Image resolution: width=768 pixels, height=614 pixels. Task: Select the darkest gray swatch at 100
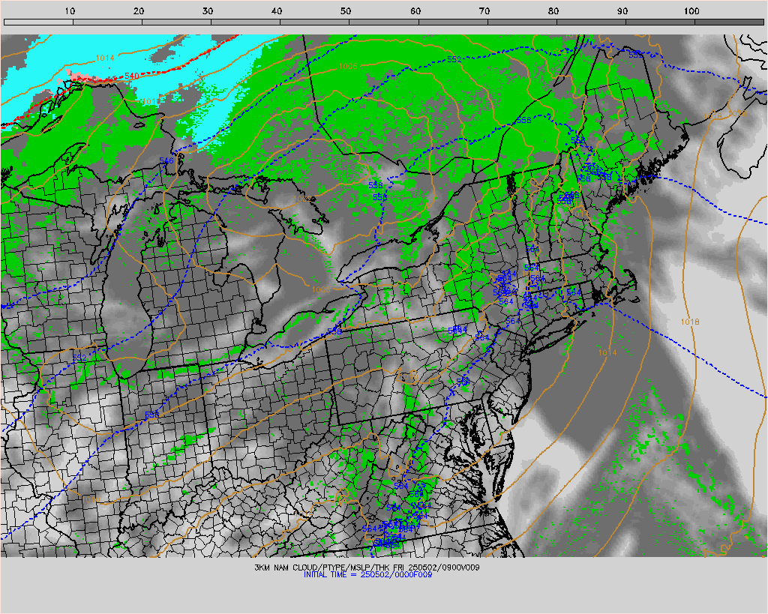pyautogui.click(x=729, y=22)
